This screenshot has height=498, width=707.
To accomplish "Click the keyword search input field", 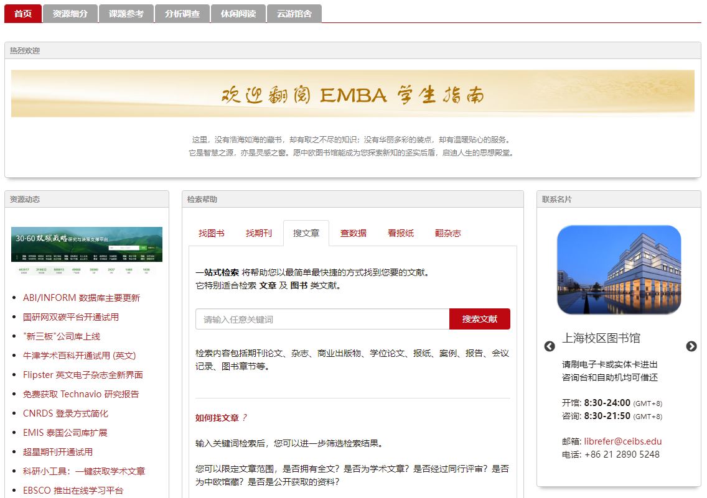I will pyautogui.click(x=322, y=319).
